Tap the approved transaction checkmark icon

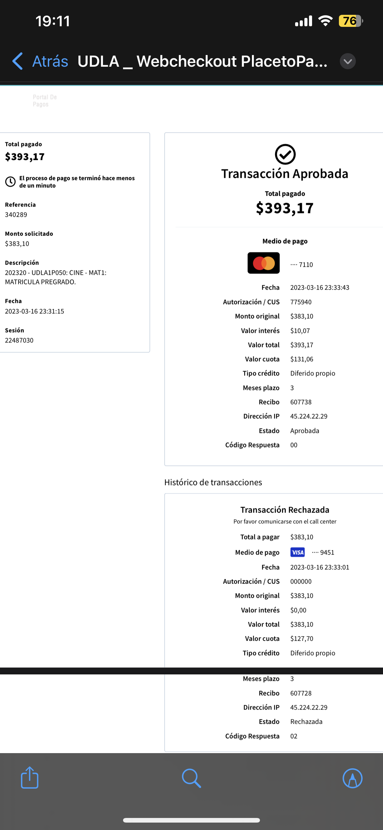pos(285,154)
